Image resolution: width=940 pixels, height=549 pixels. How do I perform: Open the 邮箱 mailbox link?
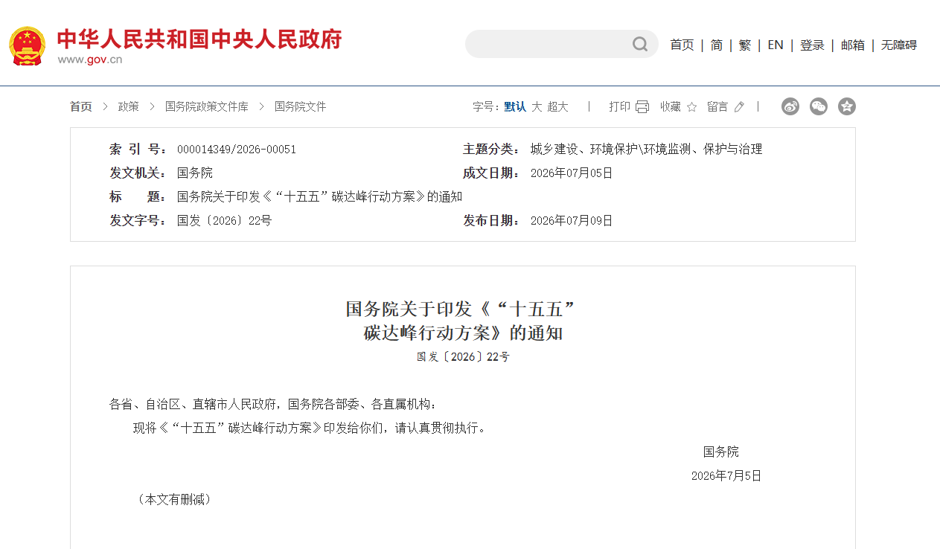coord(853,45)
